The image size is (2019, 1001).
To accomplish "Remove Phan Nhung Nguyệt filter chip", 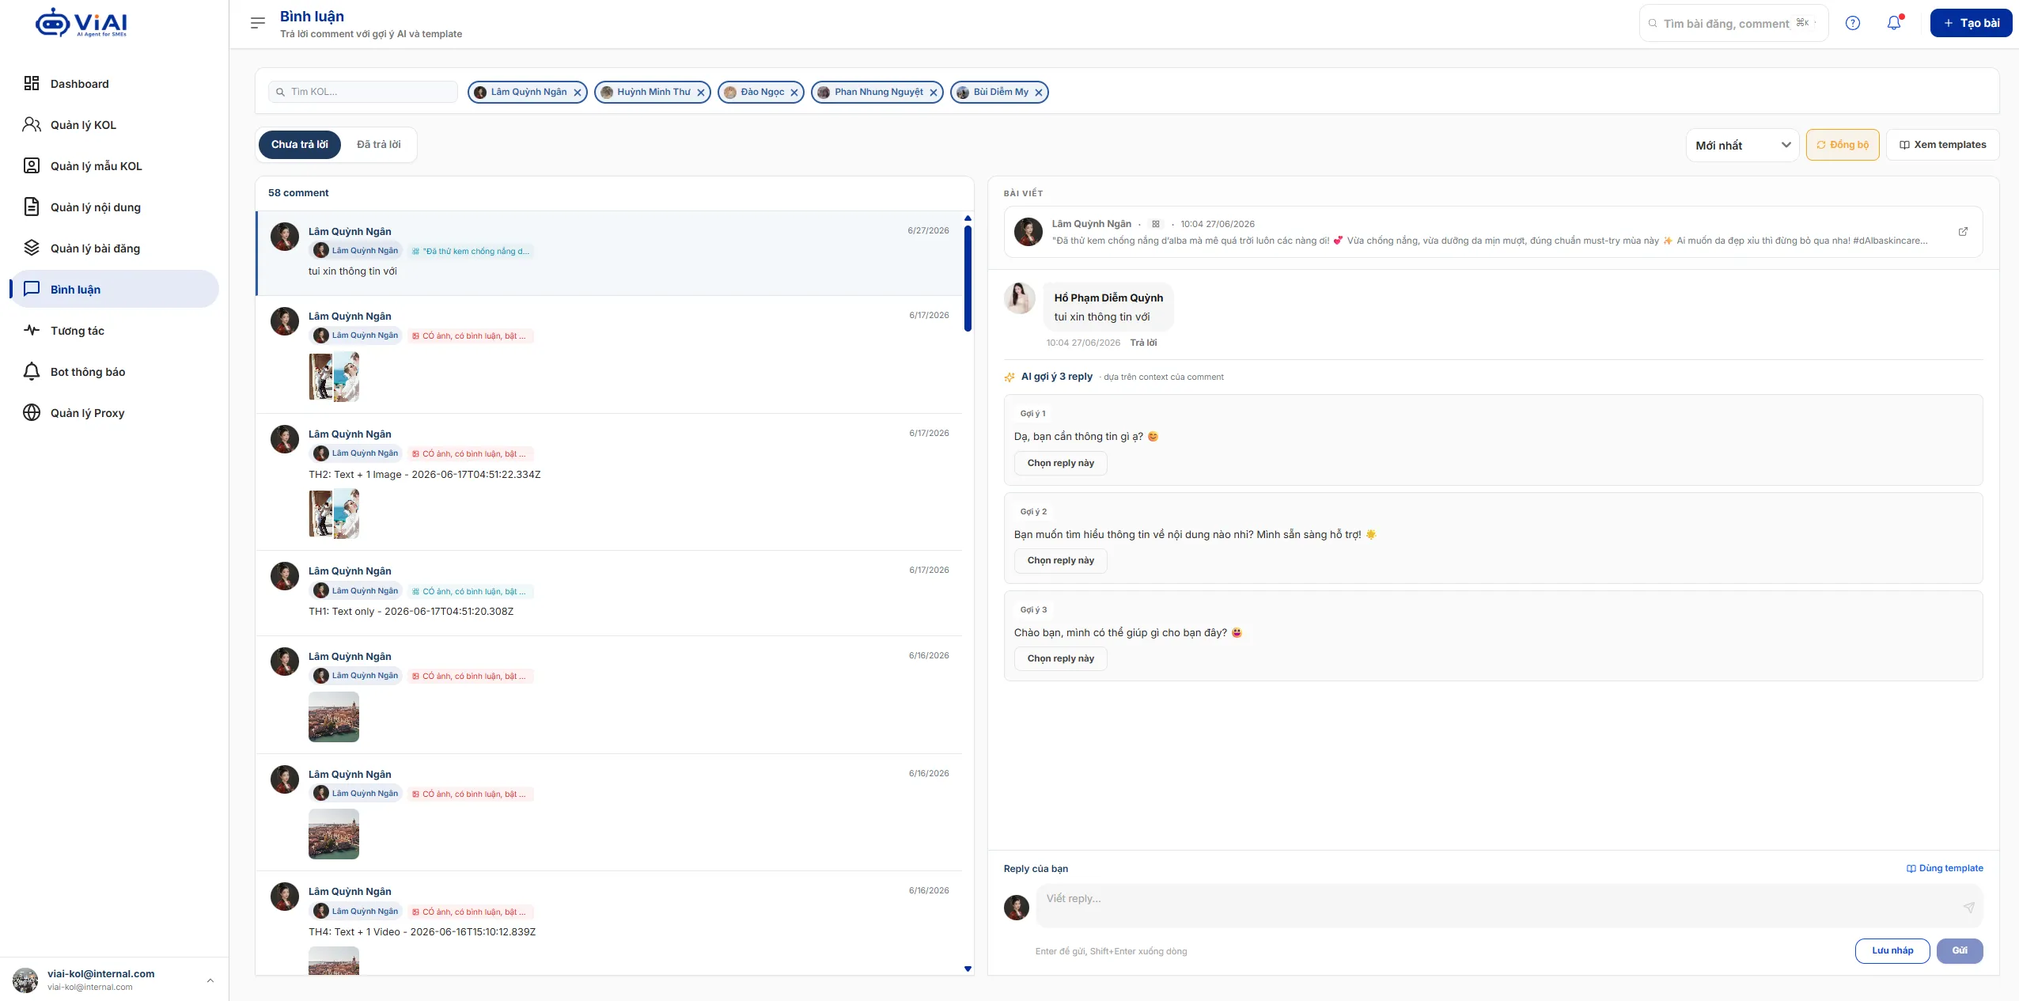I will (x=934, y=93).
